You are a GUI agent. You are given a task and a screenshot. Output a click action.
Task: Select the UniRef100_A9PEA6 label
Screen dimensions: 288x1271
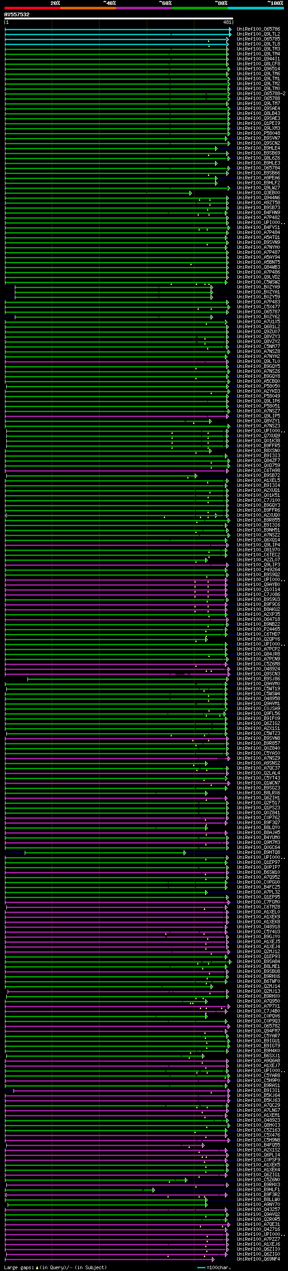(258, 178)
